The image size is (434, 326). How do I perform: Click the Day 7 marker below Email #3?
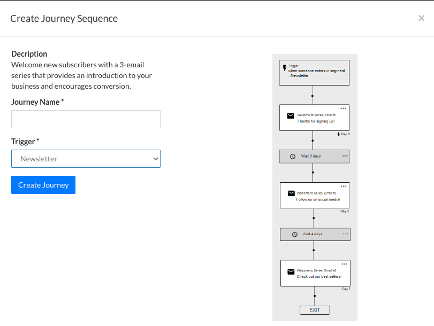[346, 288]
